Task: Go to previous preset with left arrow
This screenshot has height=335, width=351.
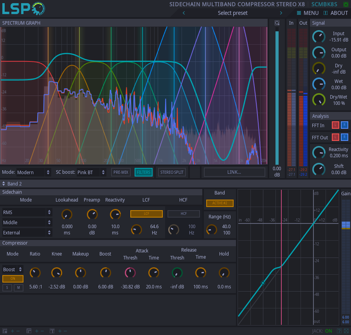Action: pyautogui.click(x=184, y=13)
